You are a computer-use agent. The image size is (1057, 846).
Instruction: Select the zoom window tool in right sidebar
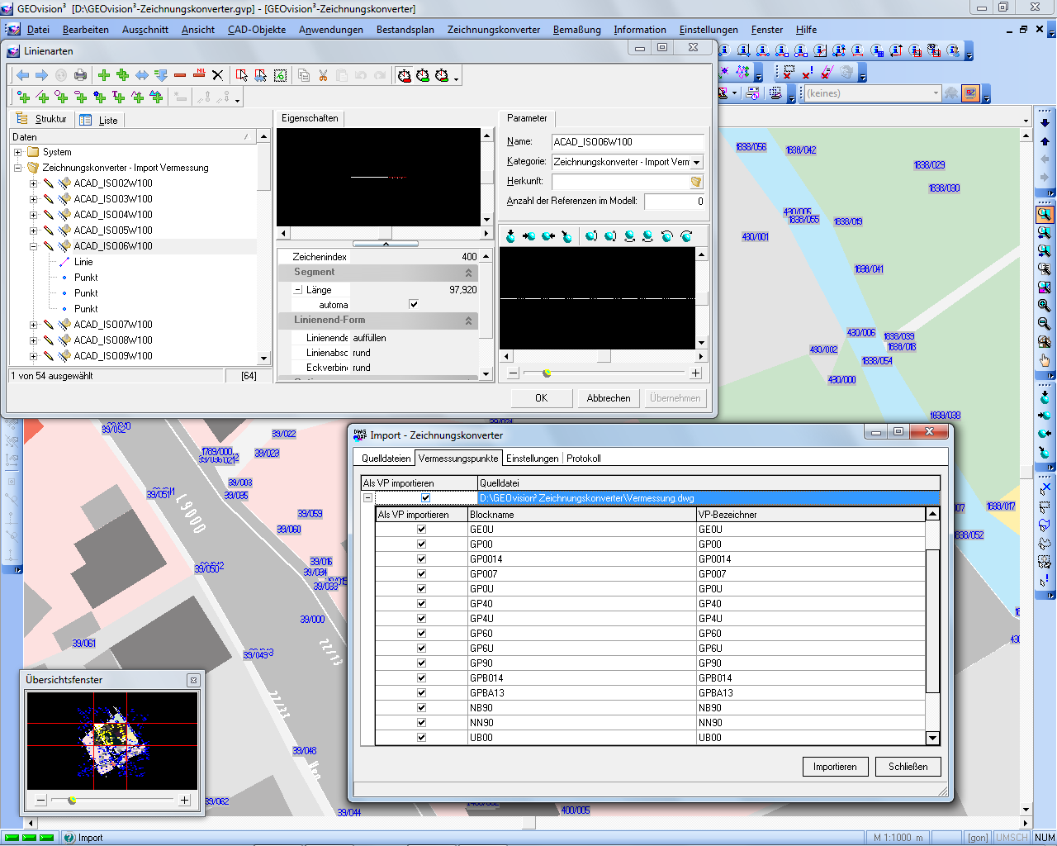[1045, 214]
